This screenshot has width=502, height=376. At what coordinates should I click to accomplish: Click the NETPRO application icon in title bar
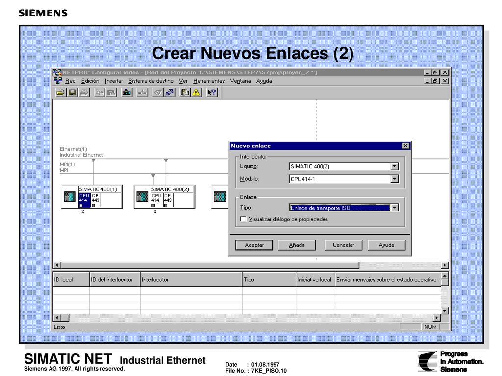(57, 72)
